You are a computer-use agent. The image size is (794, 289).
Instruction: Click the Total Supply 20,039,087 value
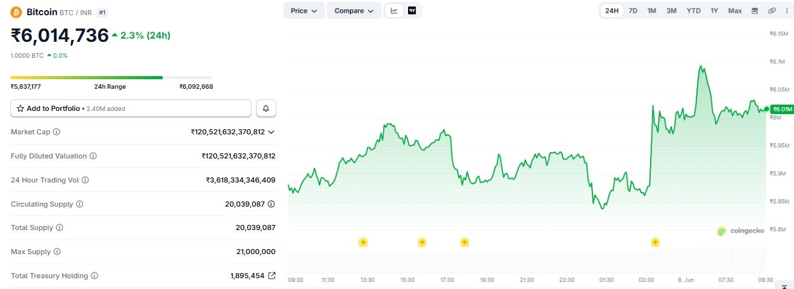coord(255,228)
